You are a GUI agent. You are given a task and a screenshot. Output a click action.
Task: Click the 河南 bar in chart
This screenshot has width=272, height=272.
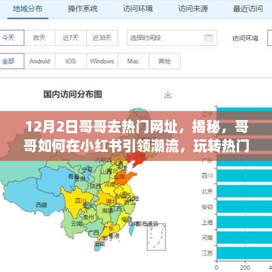pos(244,237)
